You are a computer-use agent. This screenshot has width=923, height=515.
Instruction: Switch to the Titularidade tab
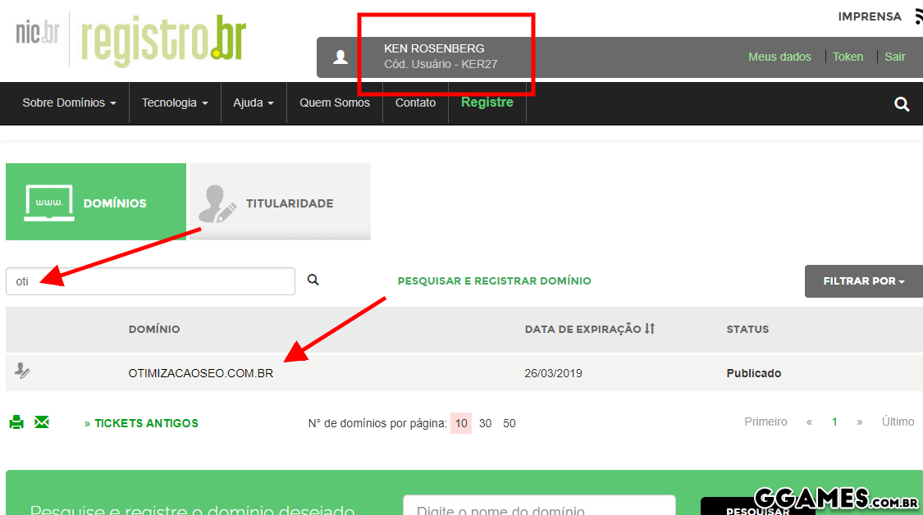tap(280, 203)
